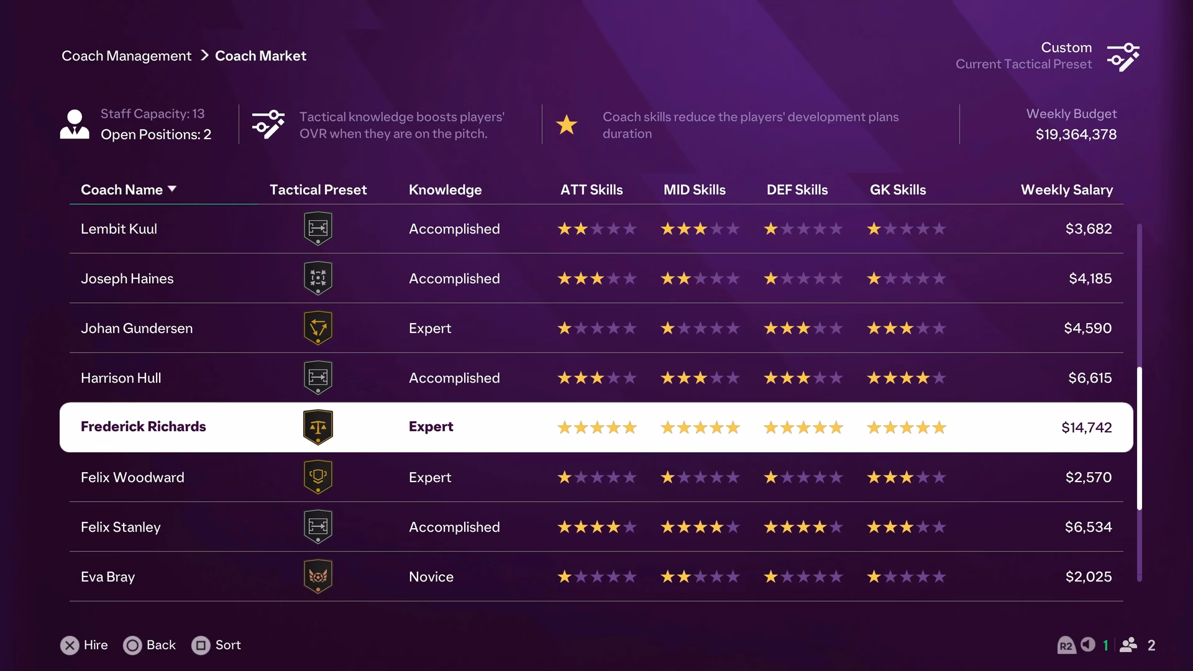Click Felix Woodward's shield preset badge

pyautogui.click(x=318, y=477)
